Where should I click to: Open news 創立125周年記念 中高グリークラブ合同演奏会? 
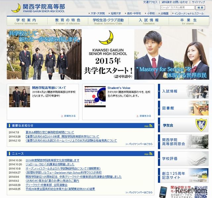tap(74, 177)
